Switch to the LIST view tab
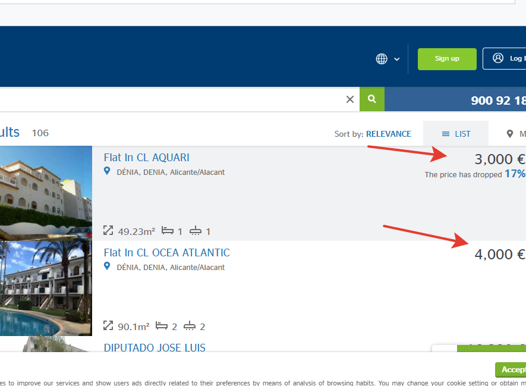 pyautogui.click(x=455, y=134)
